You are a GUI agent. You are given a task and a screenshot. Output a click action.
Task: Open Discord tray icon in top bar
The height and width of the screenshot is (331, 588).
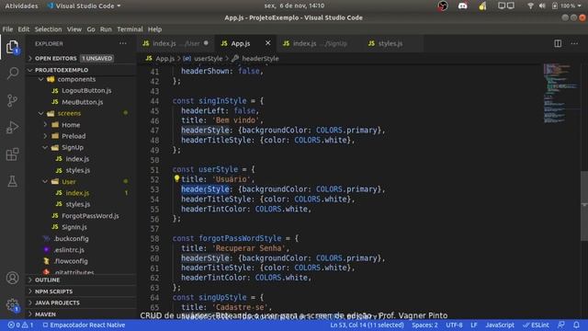[462, 6]
